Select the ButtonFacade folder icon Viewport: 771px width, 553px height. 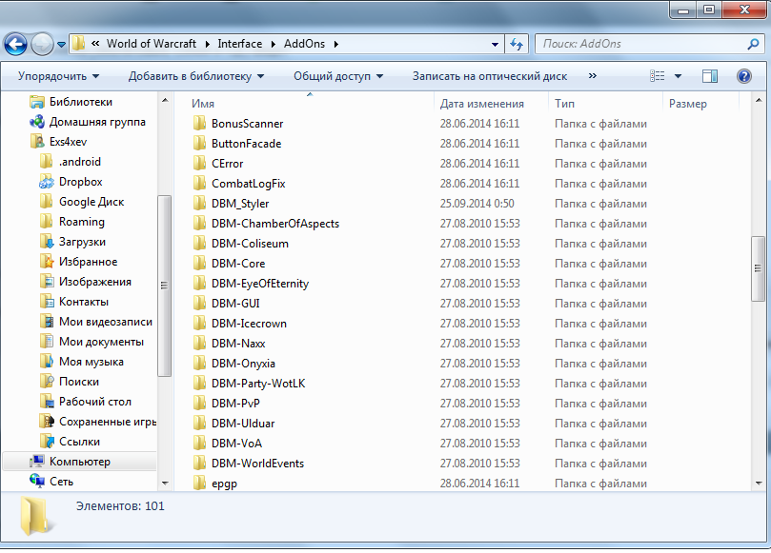tap(199, 144)
